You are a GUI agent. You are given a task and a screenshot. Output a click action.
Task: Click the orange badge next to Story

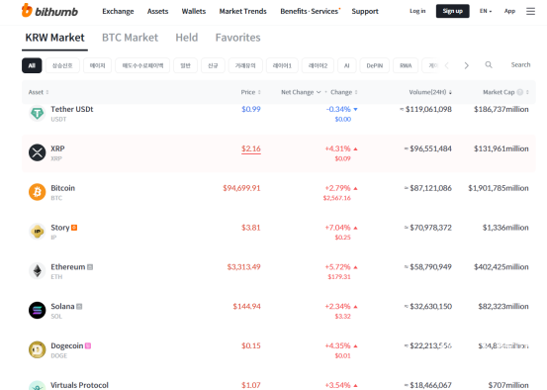click(x=74, y=228)
